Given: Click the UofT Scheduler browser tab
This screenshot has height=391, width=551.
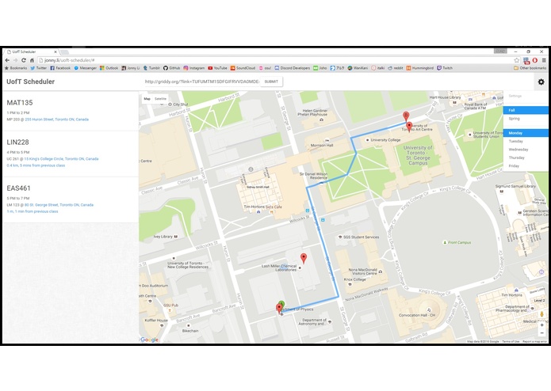Looking at the screenshot, I should tap(31, 51).
